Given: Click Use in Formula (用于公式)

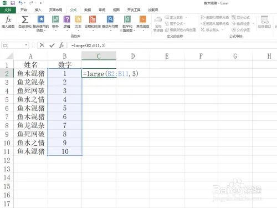Looking at the screenshot, I should click(x=175, y=24).
